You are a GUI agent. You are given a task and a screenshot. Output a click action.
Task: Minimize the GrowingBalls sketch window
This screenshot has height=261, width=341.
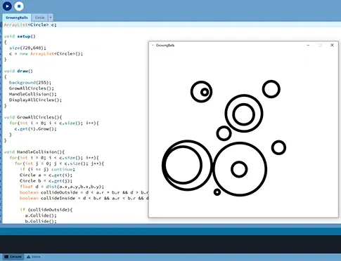pyautogui.click(x=308, y=45)
